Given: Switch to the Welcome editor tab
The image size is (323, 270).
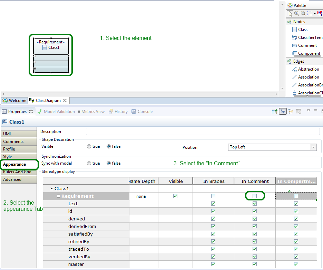Looking at the screenshot, I should coord(14,101).
